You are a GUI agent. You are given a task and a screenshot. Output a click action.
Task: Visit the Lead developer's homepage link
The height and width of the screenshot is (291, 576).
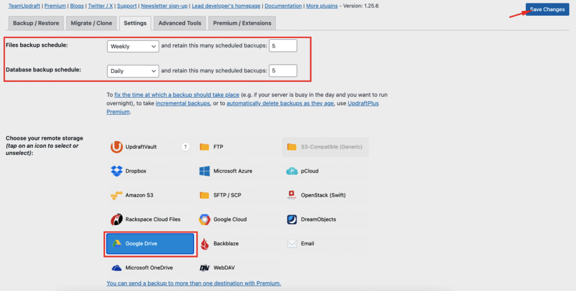pos(226,6)
